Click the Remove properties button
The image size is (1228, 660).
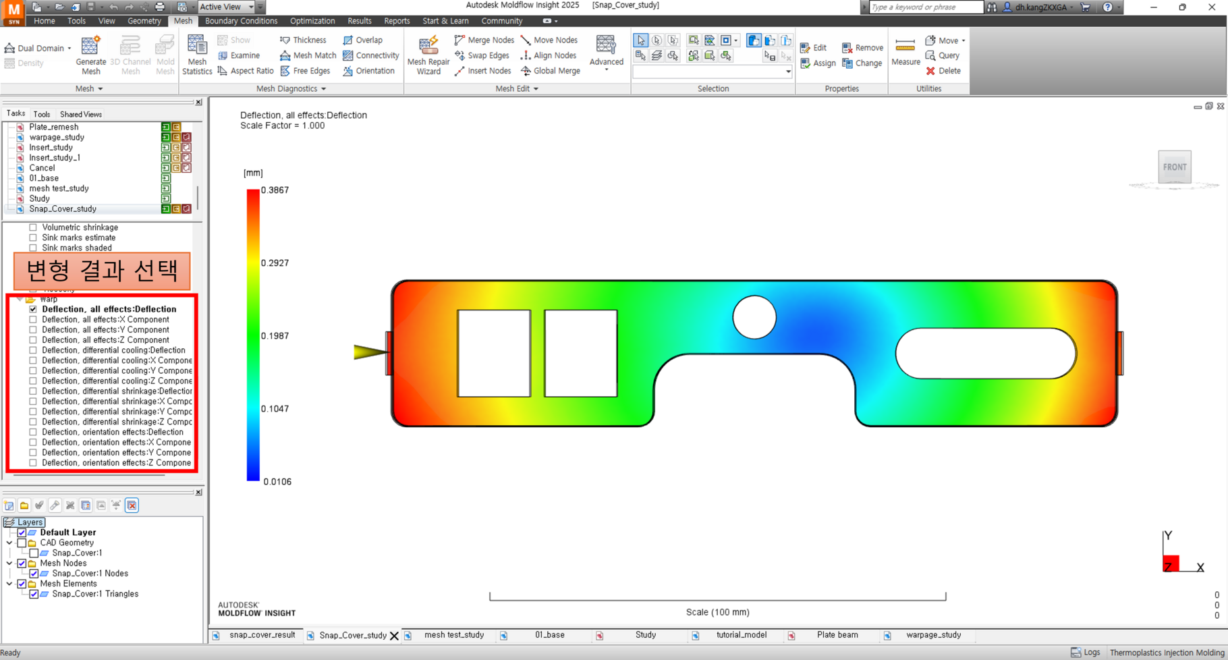(x=862, y=48)
